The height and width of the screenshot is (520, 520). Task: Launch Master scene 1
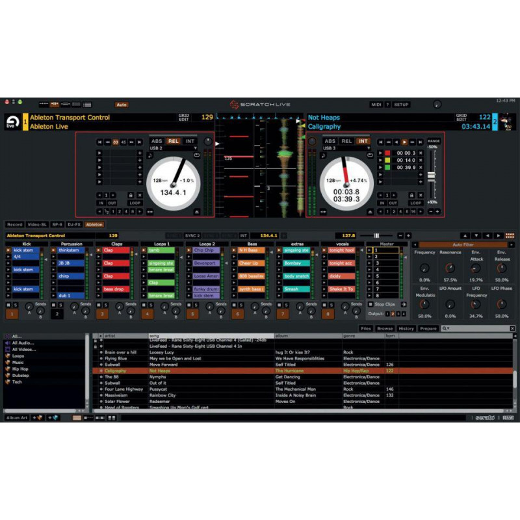point(369,250)
